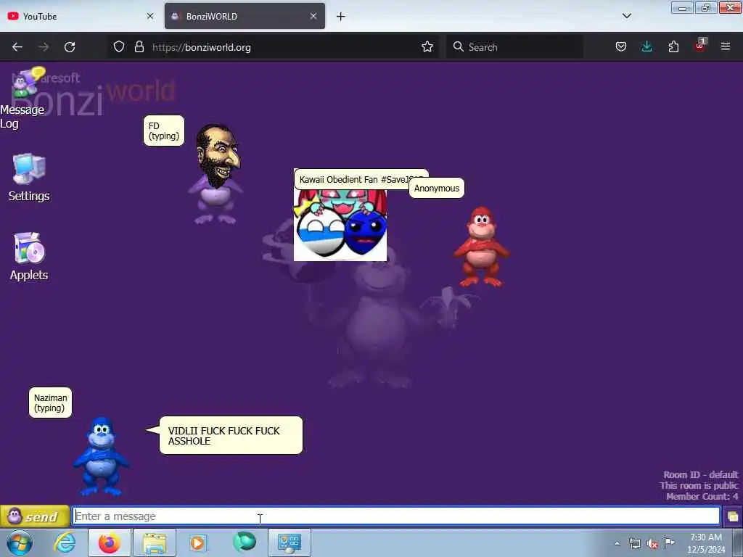Open tracking protection shield icon

pos(119,47)
